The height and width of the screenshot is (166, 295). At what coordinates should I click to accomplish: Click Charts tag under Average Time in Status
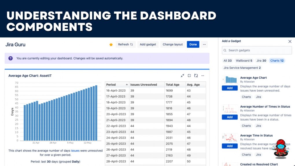246,155
